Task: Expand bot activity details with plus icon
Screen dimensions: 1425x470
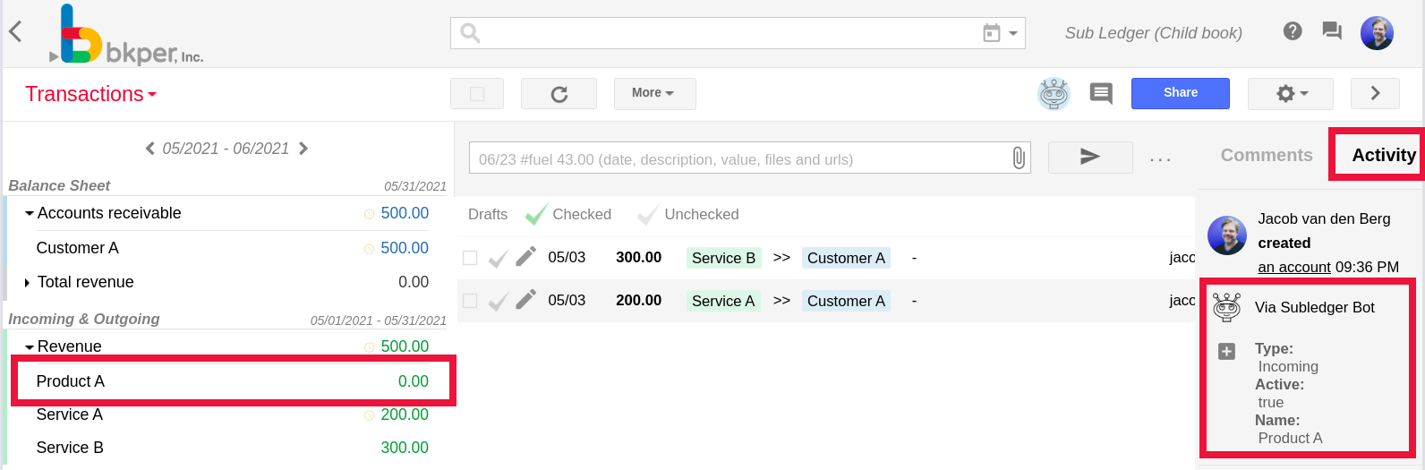Action: point(1226,351)
